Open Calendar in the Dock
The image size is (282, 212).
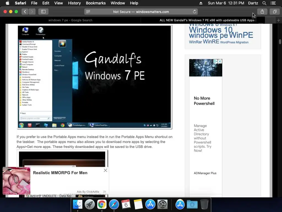pos(126,205)
